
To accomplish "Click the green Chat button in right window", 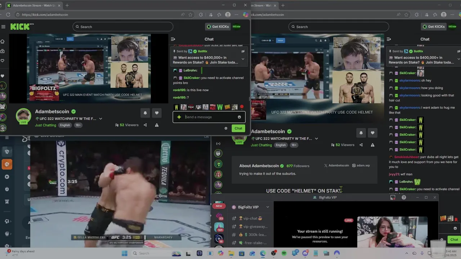I will click(x=454, y=240).
